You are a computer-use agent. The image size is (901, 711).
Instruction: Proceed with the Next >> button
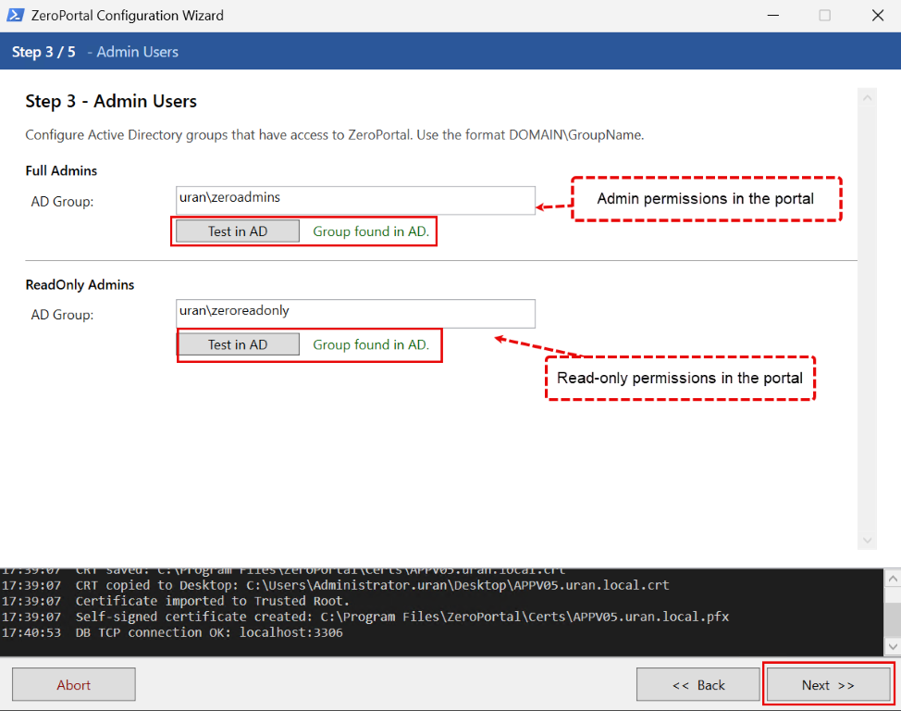coord(828,684)
